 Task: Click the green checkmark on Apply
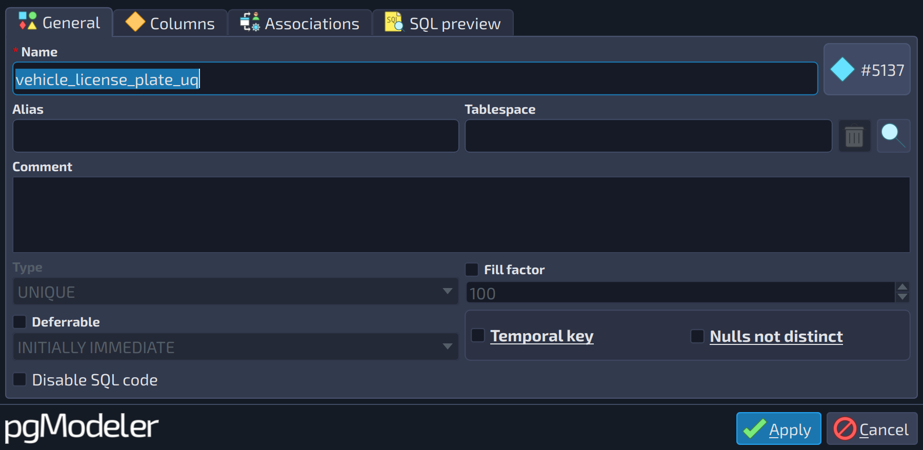pos(754,428)
